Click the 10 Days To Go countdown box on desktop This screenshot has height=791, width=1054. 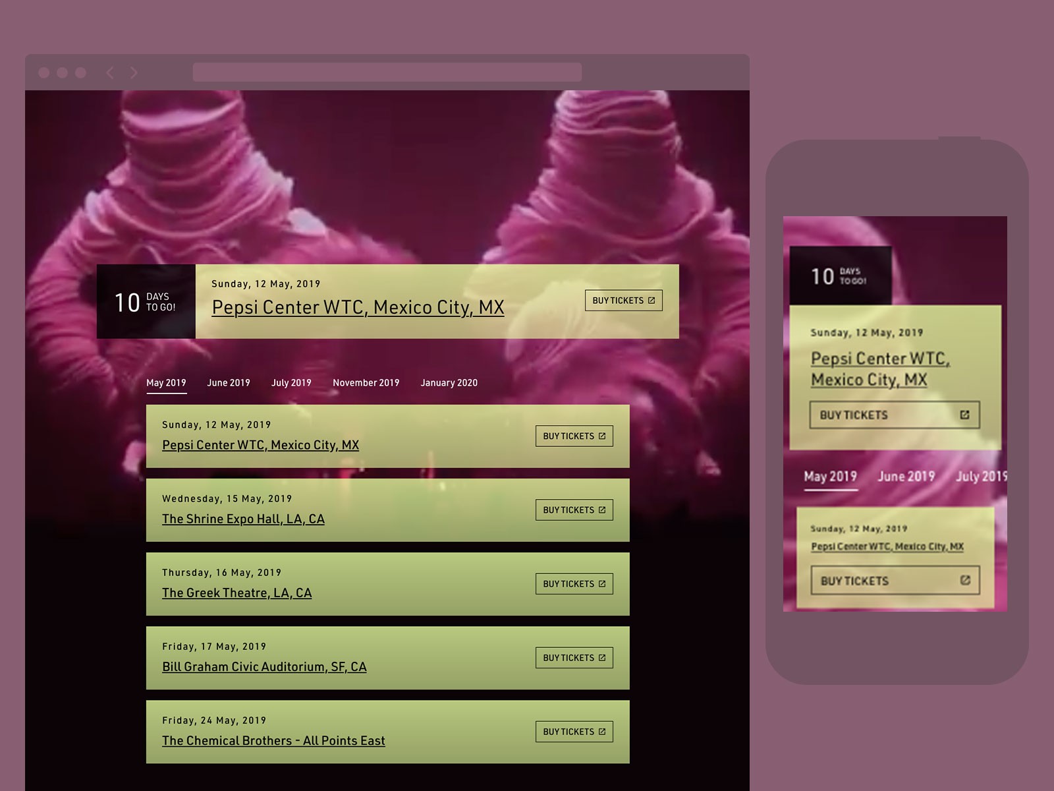coord(146,302)
